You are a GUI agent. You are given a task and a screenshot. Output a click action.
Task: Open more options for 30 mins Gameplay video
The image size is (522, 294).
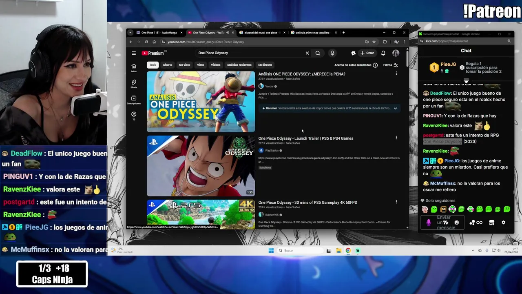[396, 202]
